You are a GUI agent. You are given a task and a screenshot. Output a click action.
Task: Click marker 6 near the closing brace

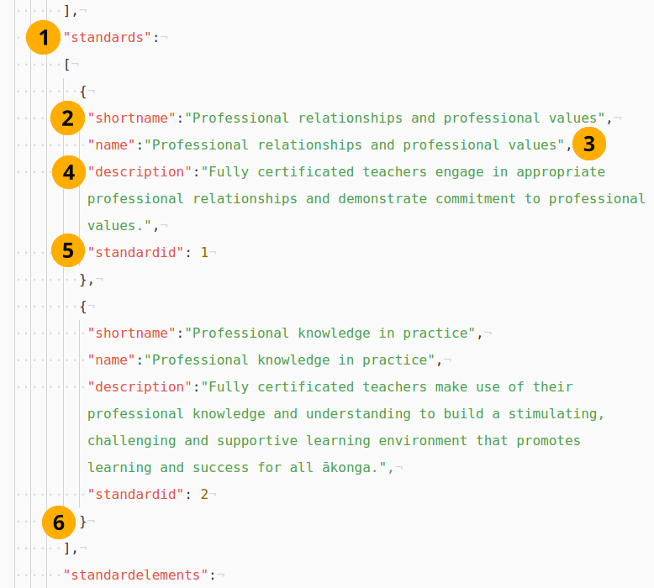click(59, 522)
